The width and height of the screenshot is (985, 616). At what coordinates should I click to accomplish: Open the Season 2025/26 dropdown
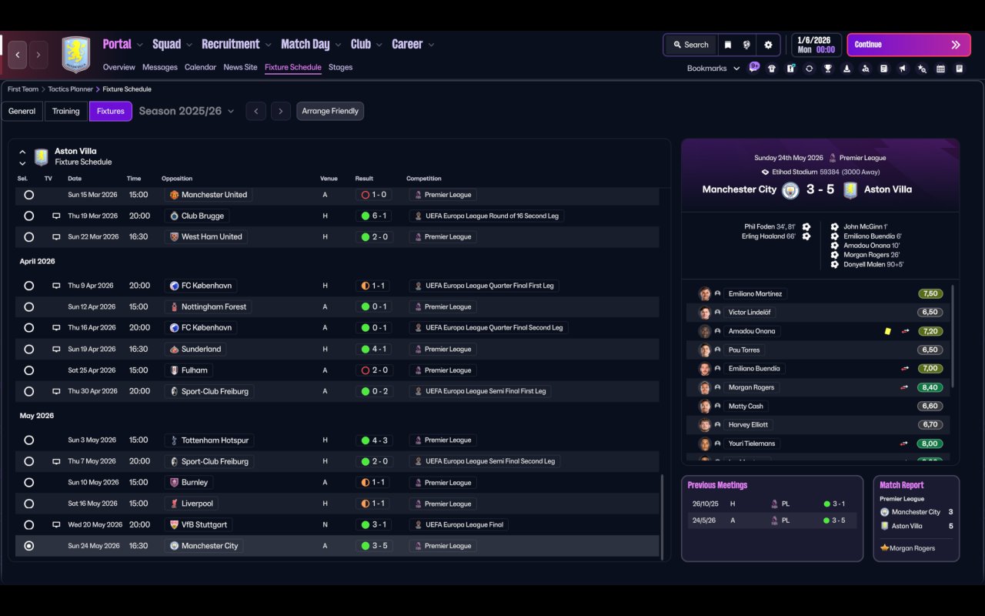pos(186,111)
